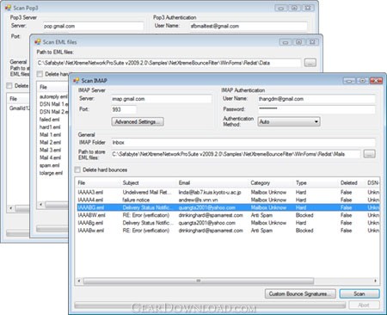Select the IAAABW.eml row in results

click(228, 215)
